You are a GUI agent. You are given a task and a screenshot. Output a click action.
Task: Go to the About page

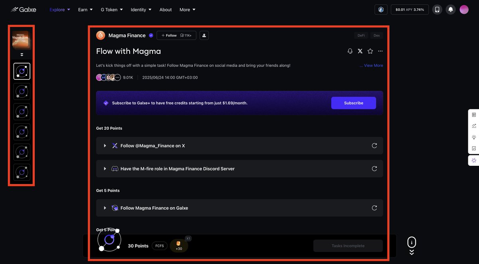pyautogui.click(x=166, y=10)
